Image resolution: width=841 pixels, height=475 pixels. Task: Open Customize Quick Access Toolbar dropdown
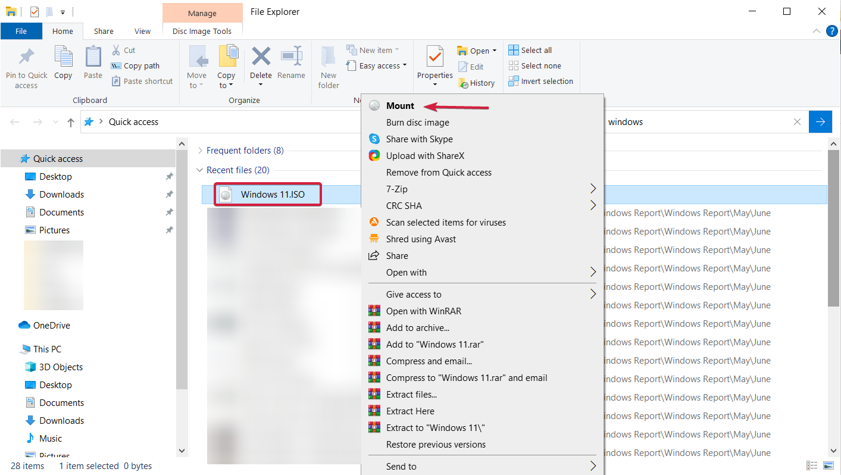coord(62,12)
